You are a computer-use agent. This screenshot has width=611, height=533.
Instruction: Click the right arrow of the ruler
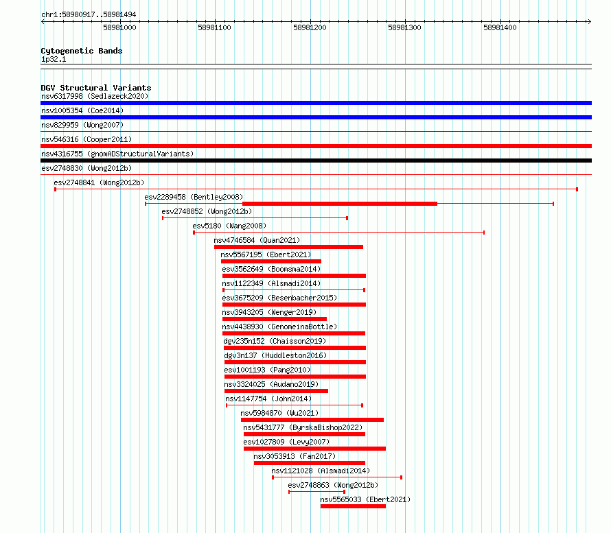pos(589,21)
